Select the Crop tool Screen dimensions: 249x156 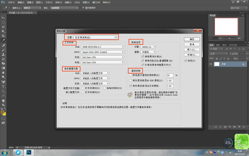tap(3, 36)
